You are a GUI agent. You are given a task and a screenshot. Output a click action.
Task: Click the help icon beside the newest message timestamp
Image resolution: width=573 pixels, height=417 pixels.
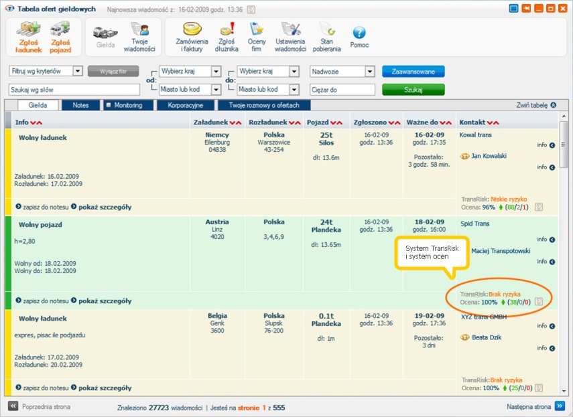pyautogui.click(x=251, y=9)
